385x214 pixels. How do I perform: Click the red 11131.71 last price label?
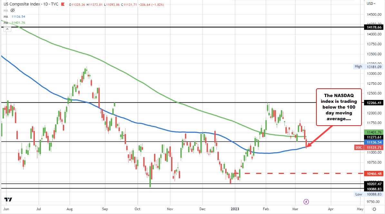374,147
